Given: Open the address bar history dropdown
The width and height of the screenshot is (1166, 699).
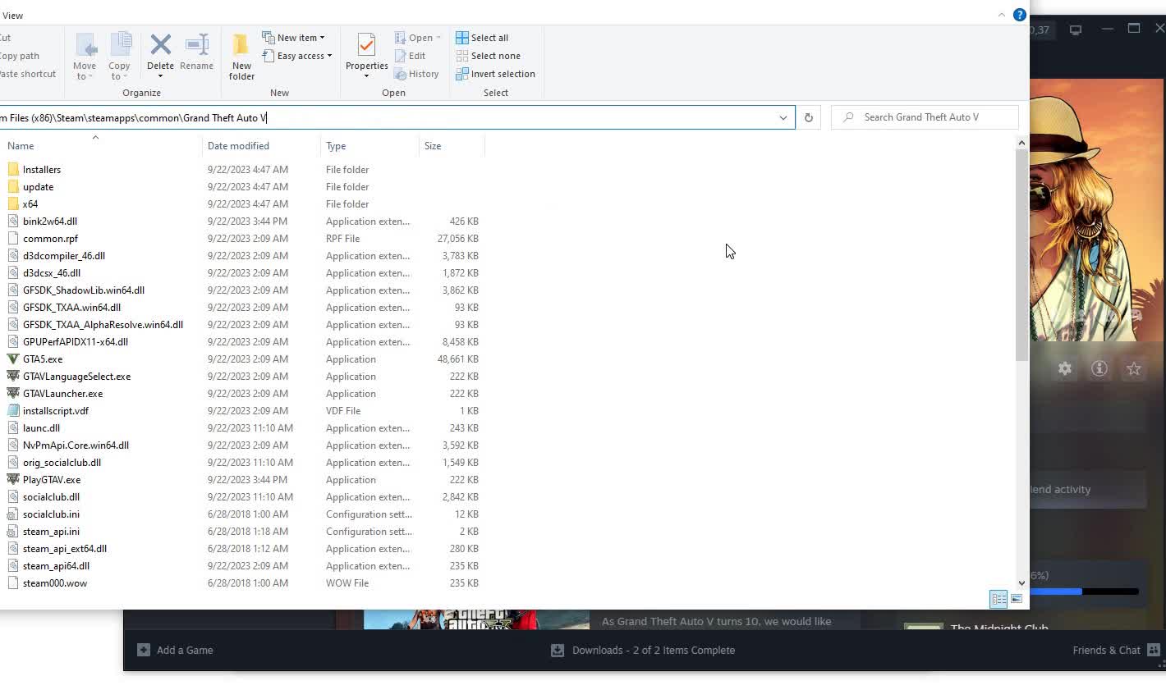Looking at the screenshot, I should click(x=783, y=117).
